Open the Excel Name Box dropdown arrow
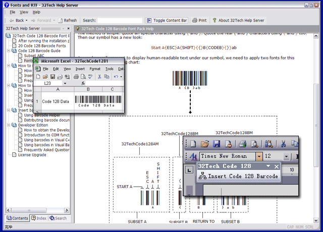323x232 pixels. click(x=65, y=83)
